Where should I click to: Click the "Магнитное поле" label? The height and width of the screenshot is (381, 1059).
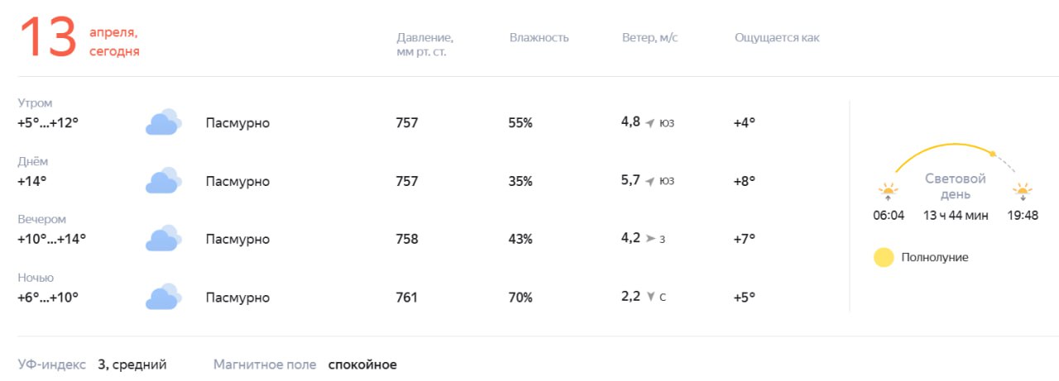[x=265, y=364]
